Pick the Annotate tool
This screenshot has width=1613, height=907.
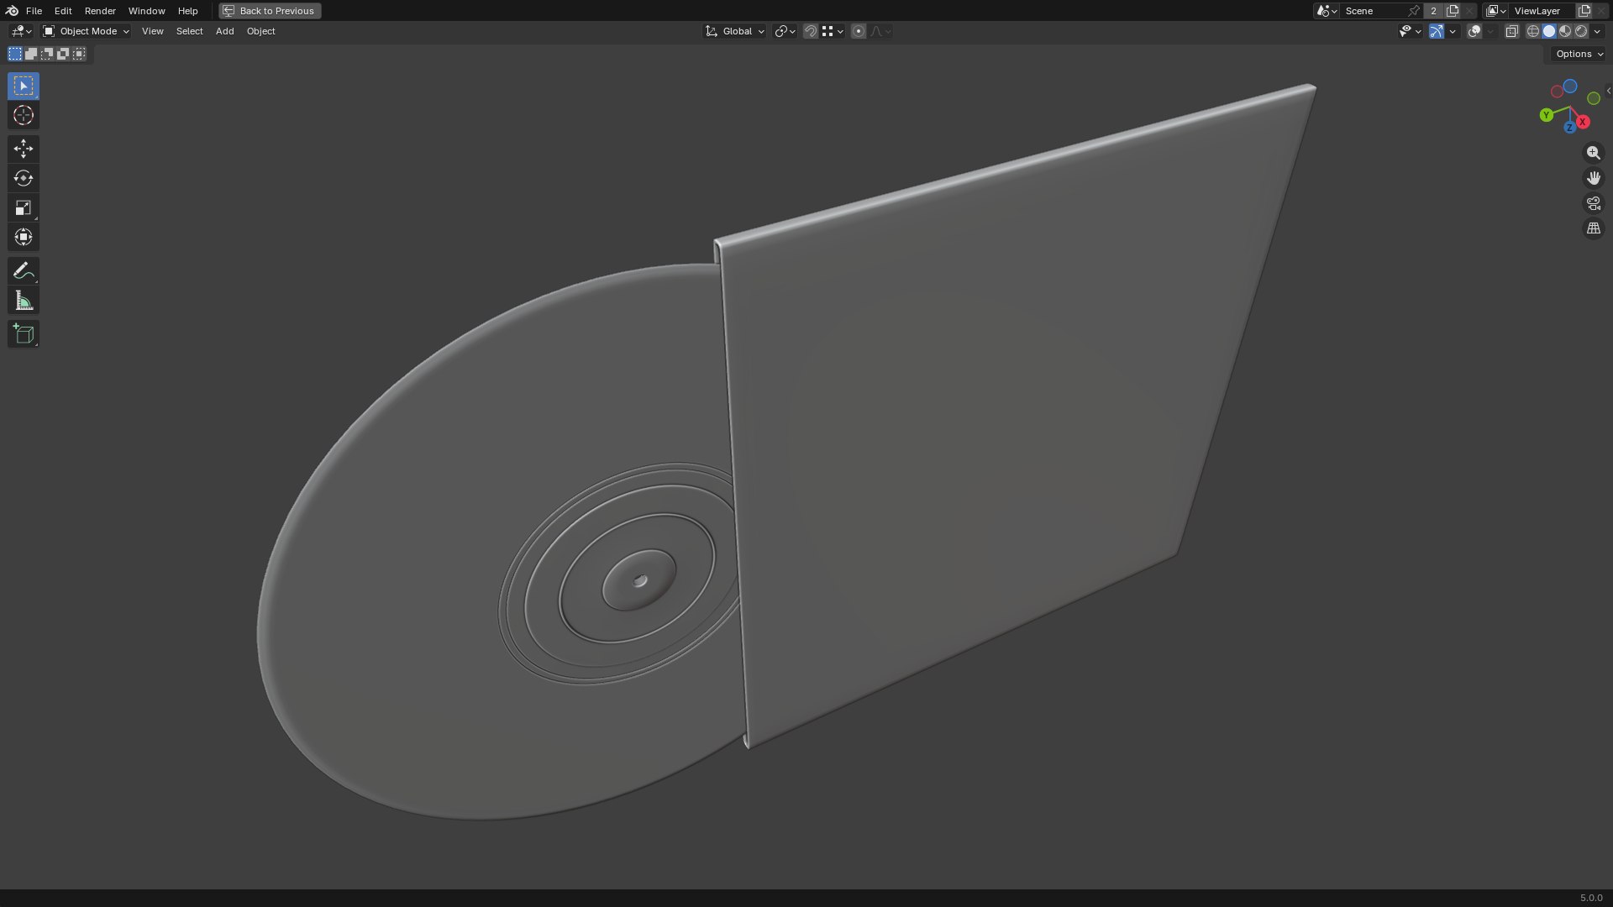point(24,270)
